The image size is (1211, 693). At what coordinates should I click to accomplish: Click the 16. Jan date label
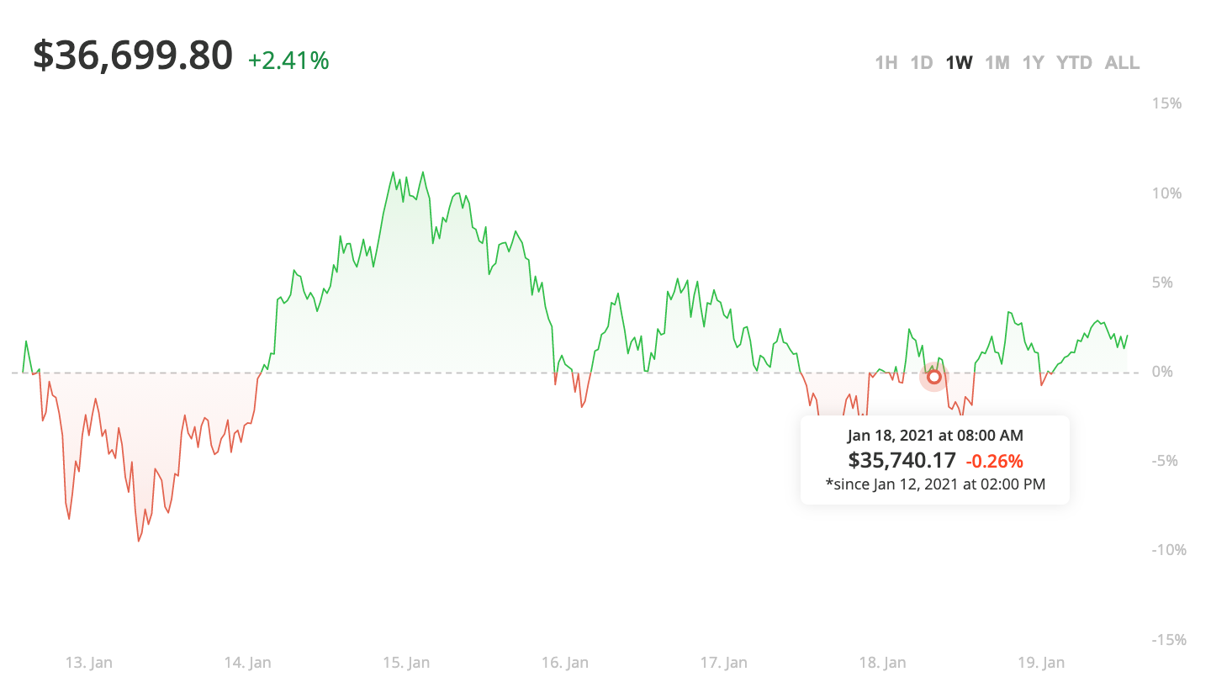point(564,663)
